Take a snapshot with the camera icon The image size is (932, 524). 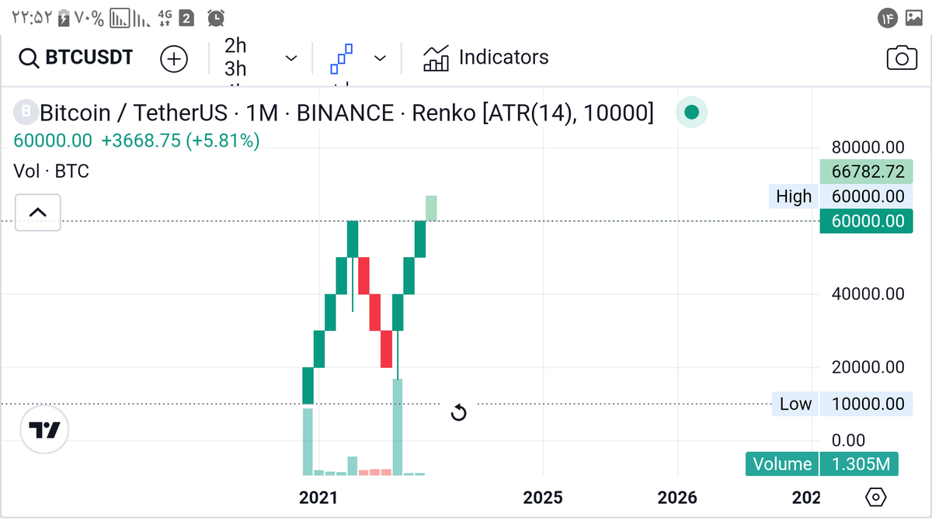pos(901,58)
